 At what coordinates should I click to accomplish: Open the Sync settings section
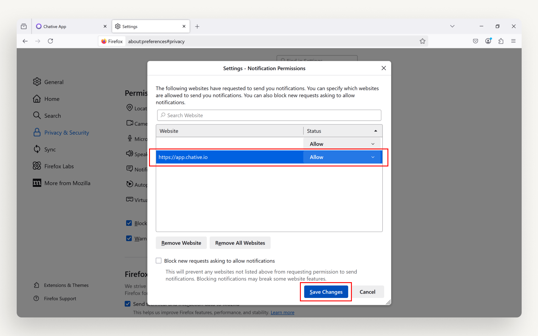pos(50,149)
